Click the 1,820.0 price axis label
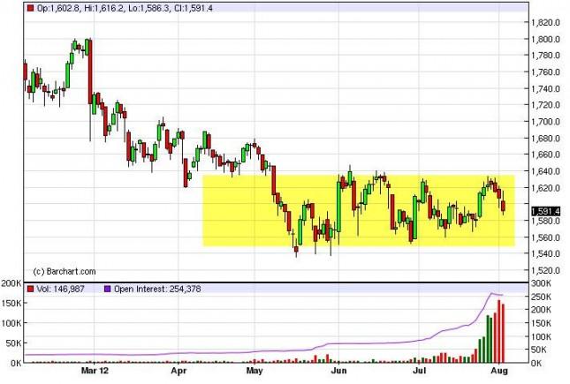Screen dimensions: 570x384 [545, 23]
